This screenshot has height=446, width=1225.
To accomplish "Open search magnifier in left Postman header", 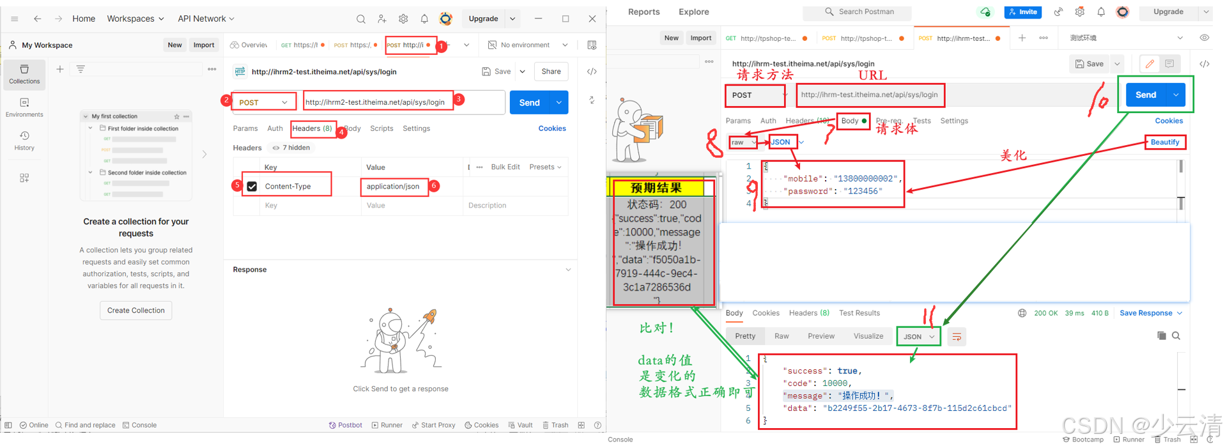I will point(361,19).
